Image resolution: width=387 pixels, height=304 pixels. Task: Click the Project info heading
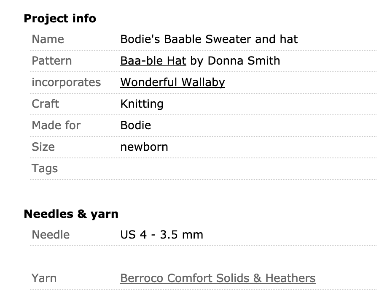click(x=60, y=19)
